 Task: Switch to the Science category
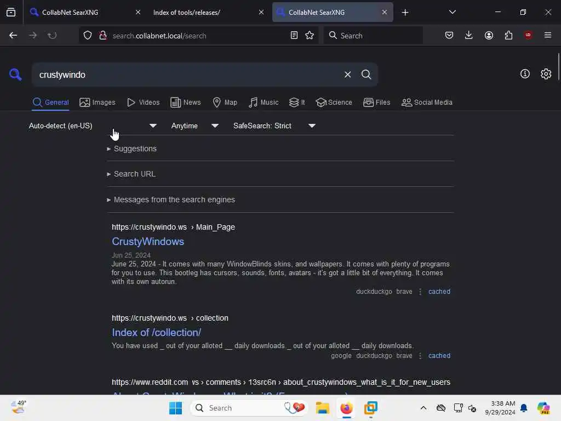tap(334, 103)
